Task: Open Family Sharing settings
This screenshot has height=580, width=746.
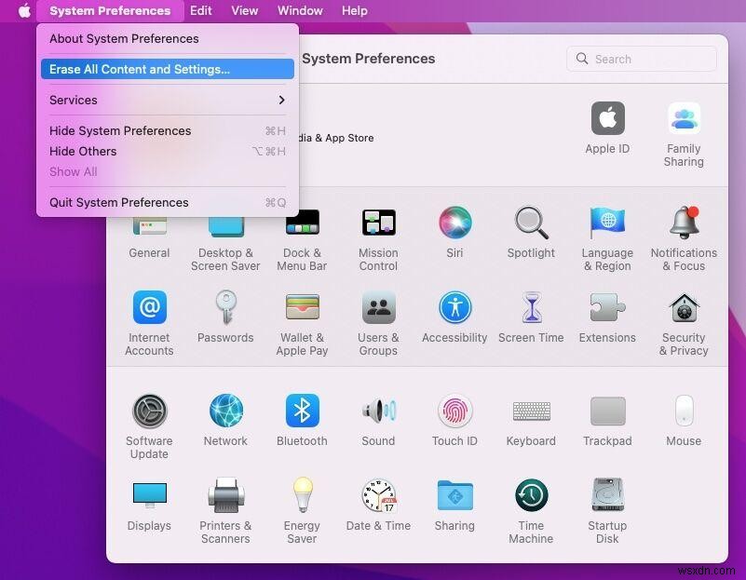Action: [684, 119]
